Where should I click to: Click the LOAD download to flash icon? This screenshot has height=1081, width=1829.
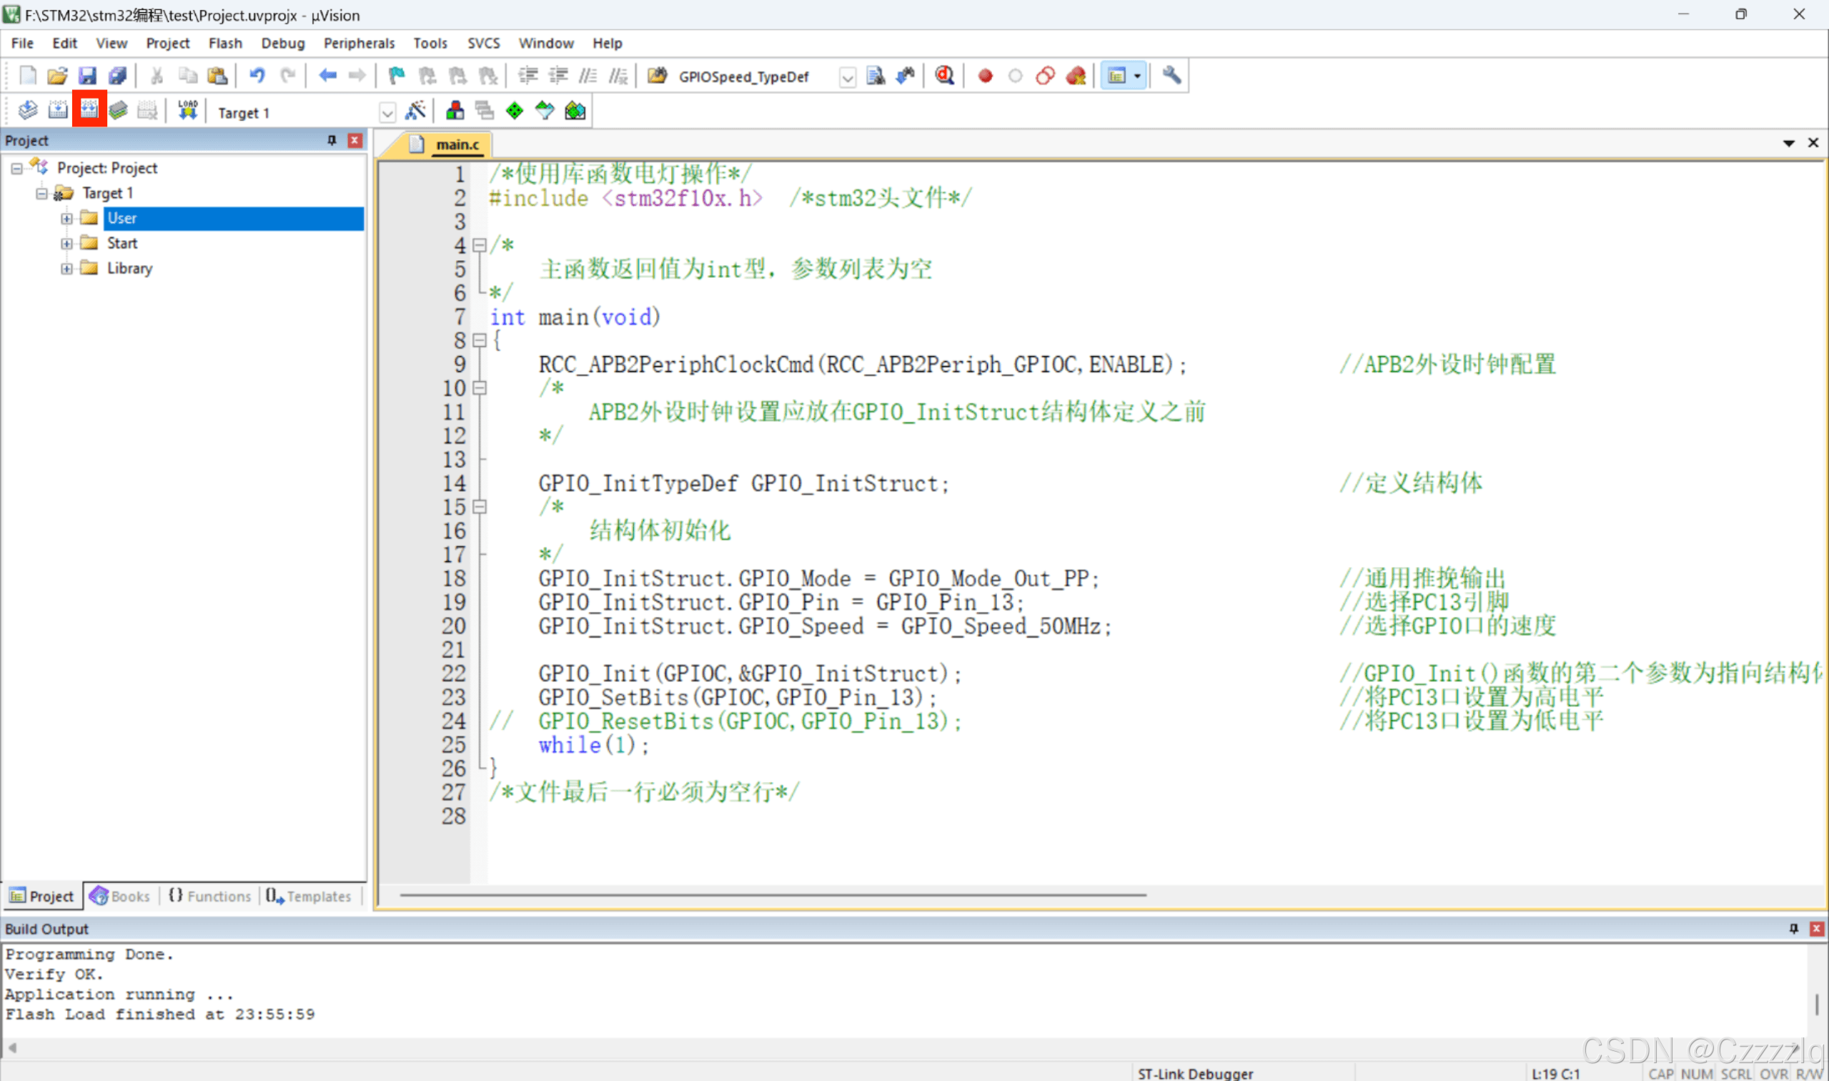click(x=188, y=111)
